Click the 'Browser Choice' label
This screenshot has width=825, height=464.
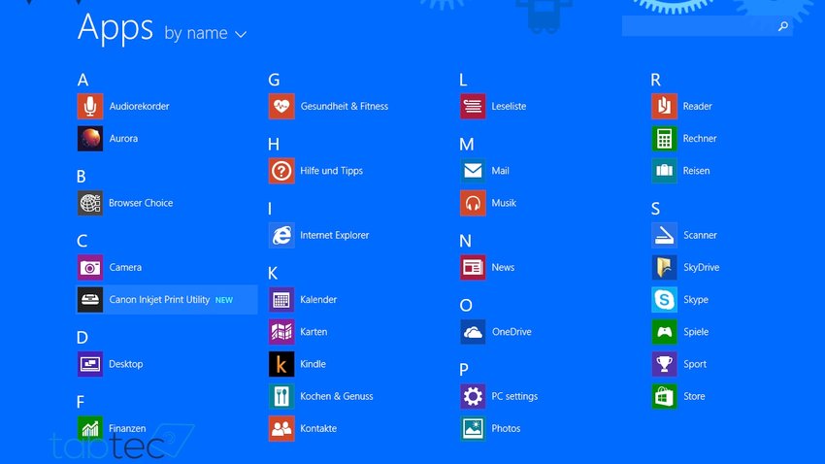coord(141,203)
